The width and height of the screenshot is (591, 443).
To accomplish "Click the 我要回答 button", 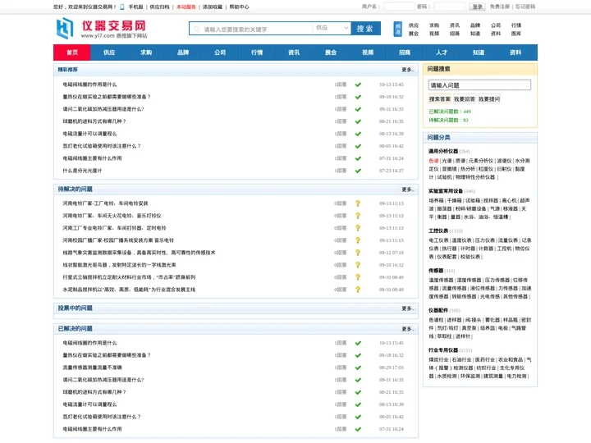I will click(x=465, y=99).
